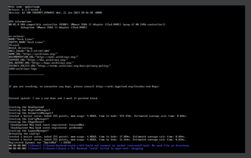Click the 'Node name: myhostname' line
Screen dimensions: 251x158
(24, 7)
